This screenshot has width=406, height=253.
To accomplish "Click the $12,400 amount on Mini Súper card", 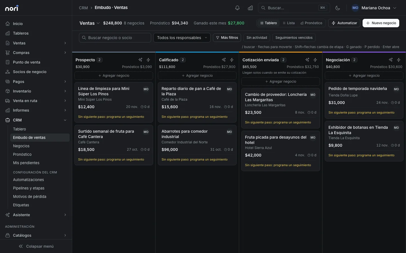I will click(x=86, y=107).
